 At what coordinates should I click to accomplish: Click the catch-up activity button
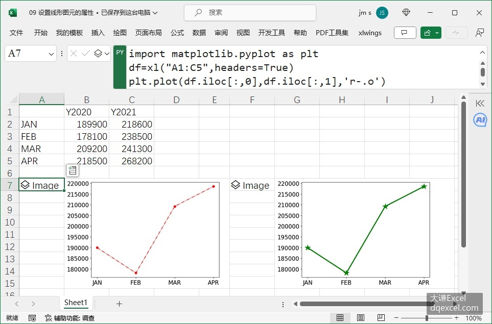pyautogui.click(x=456, y=33)
